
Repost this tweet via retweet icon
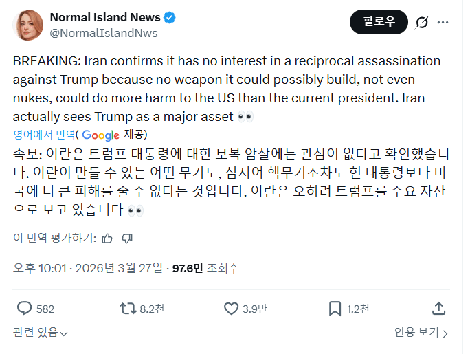(x=128, y=309)
